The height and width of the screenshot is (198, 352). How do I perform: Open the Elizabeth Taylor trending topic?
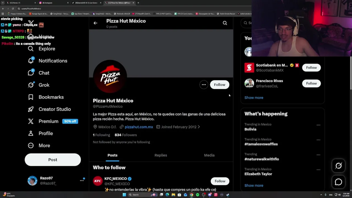click(x=258, y=174)
